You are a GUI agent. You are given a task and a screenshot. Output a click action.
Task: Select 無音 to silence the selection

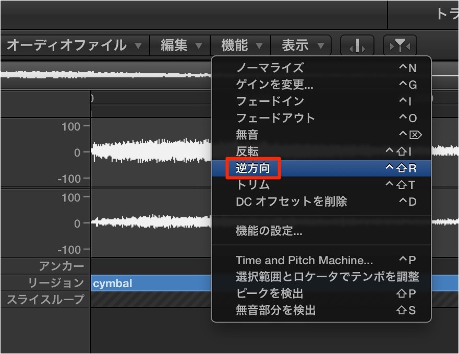pyautogui.click(x=321, y=135)
